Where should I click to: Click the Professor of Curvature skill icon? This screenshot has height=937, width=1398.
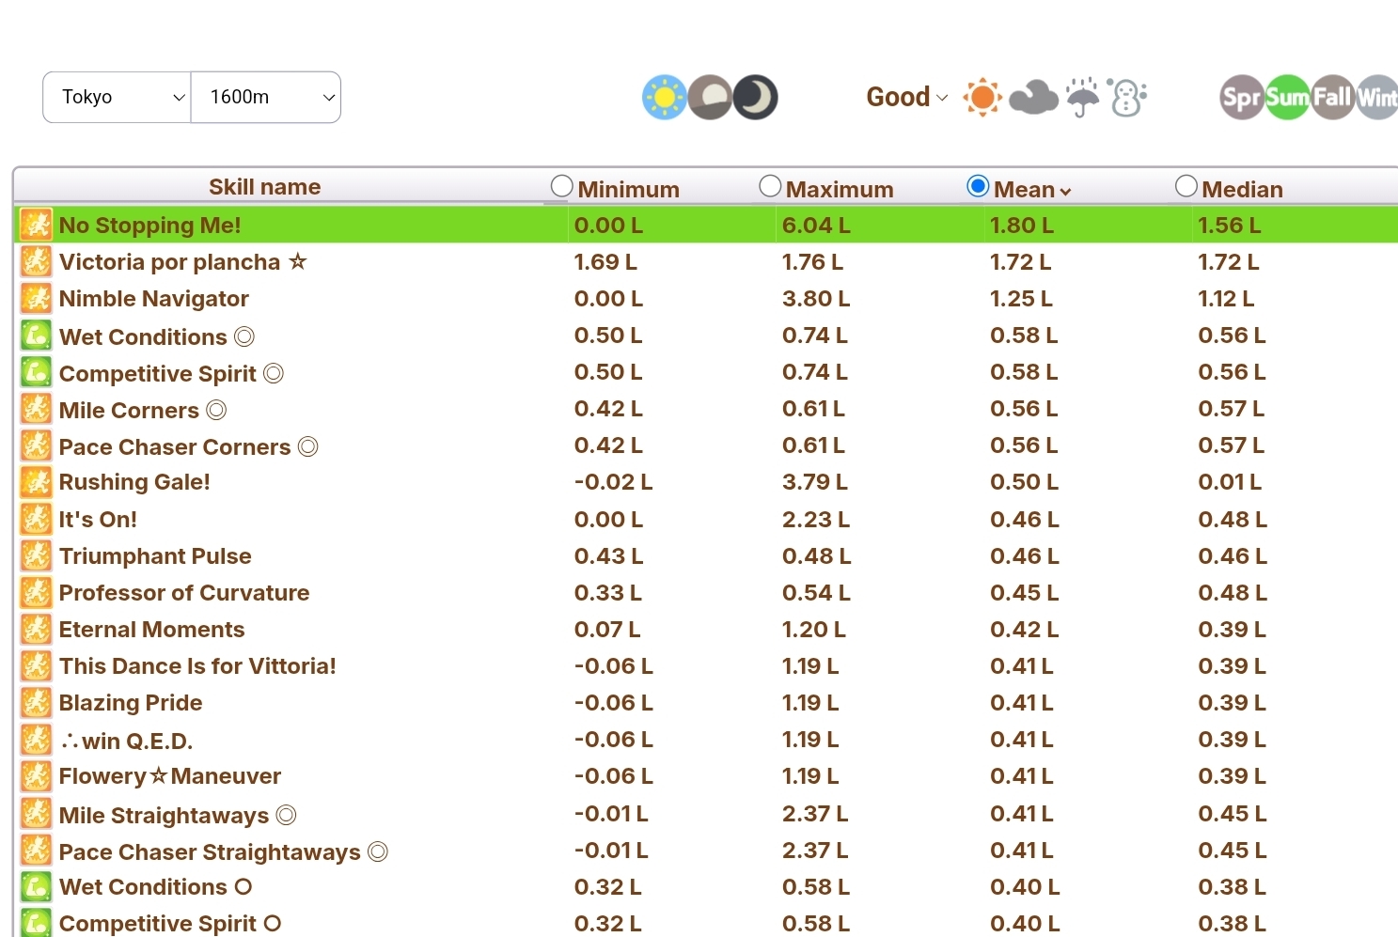pos(36,592)
